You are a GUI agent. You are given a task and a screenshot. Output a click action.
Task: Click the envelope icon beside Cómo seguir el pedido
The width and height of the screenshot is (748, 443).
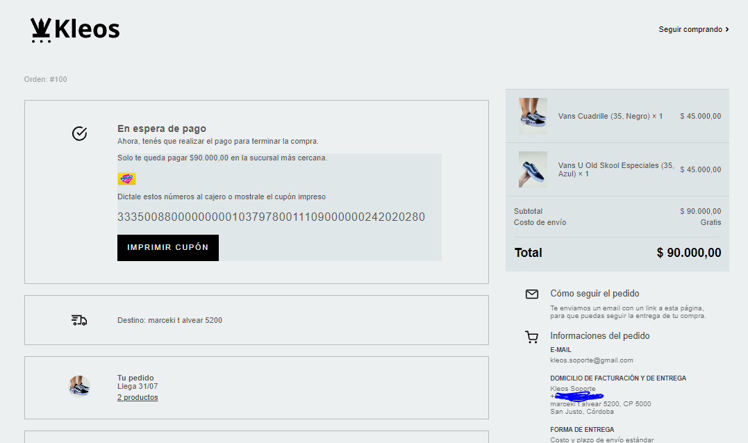[532, 294]
